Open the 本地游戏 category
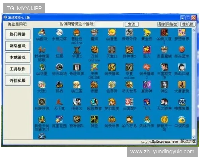This screenshot has width=201, height=160. click(18, 57)
